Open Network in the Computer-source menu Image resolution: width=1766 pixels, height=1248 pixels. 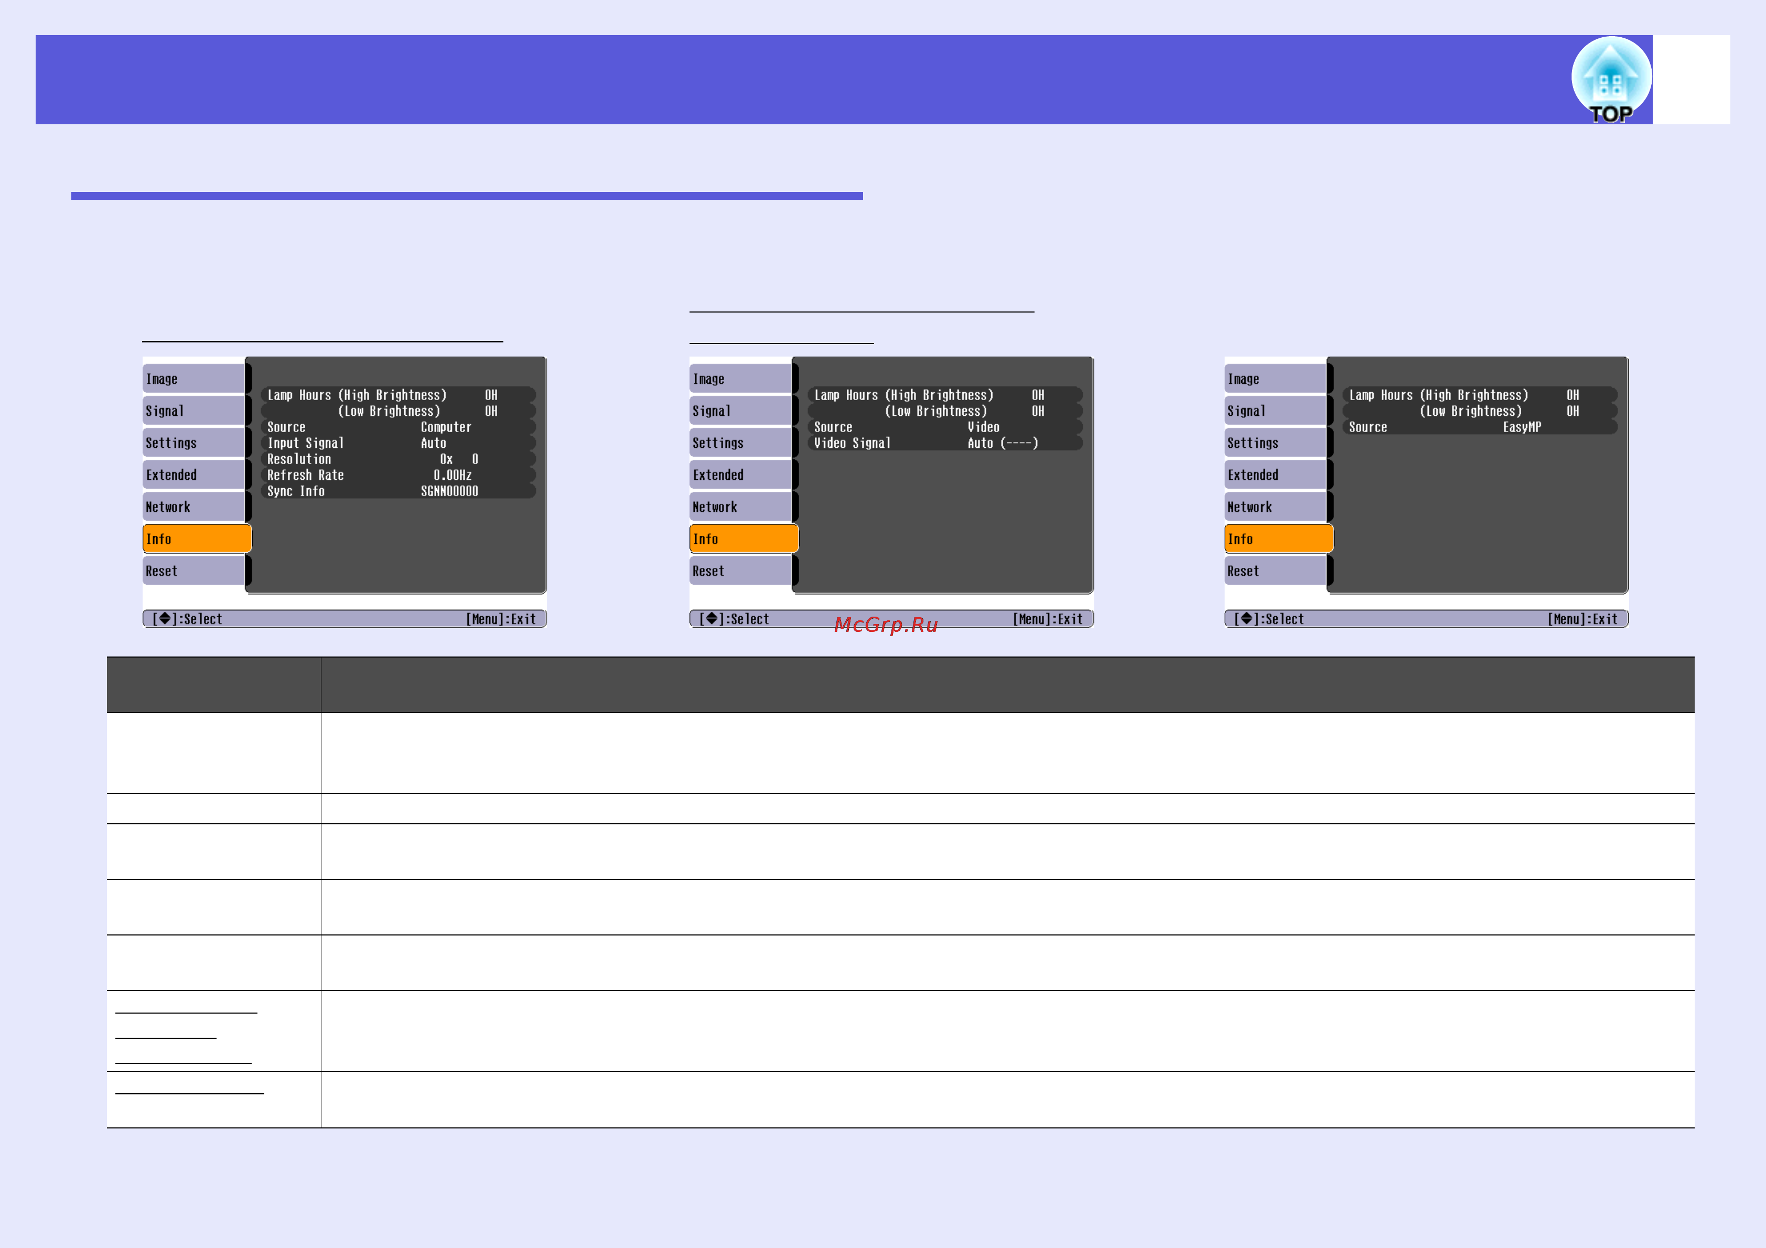pos(194,507)
